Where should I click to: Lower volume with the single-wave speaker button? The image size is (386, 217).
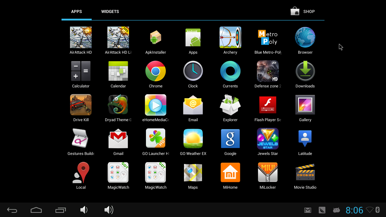pyautogui.click(x=84, y=210)
